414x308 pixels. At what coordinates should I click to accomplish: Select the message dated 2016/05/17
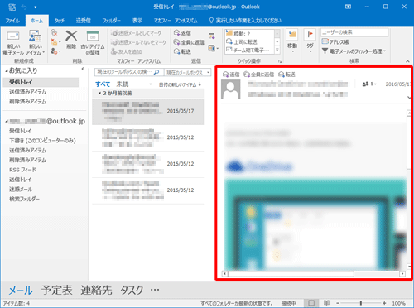(148, 112)
